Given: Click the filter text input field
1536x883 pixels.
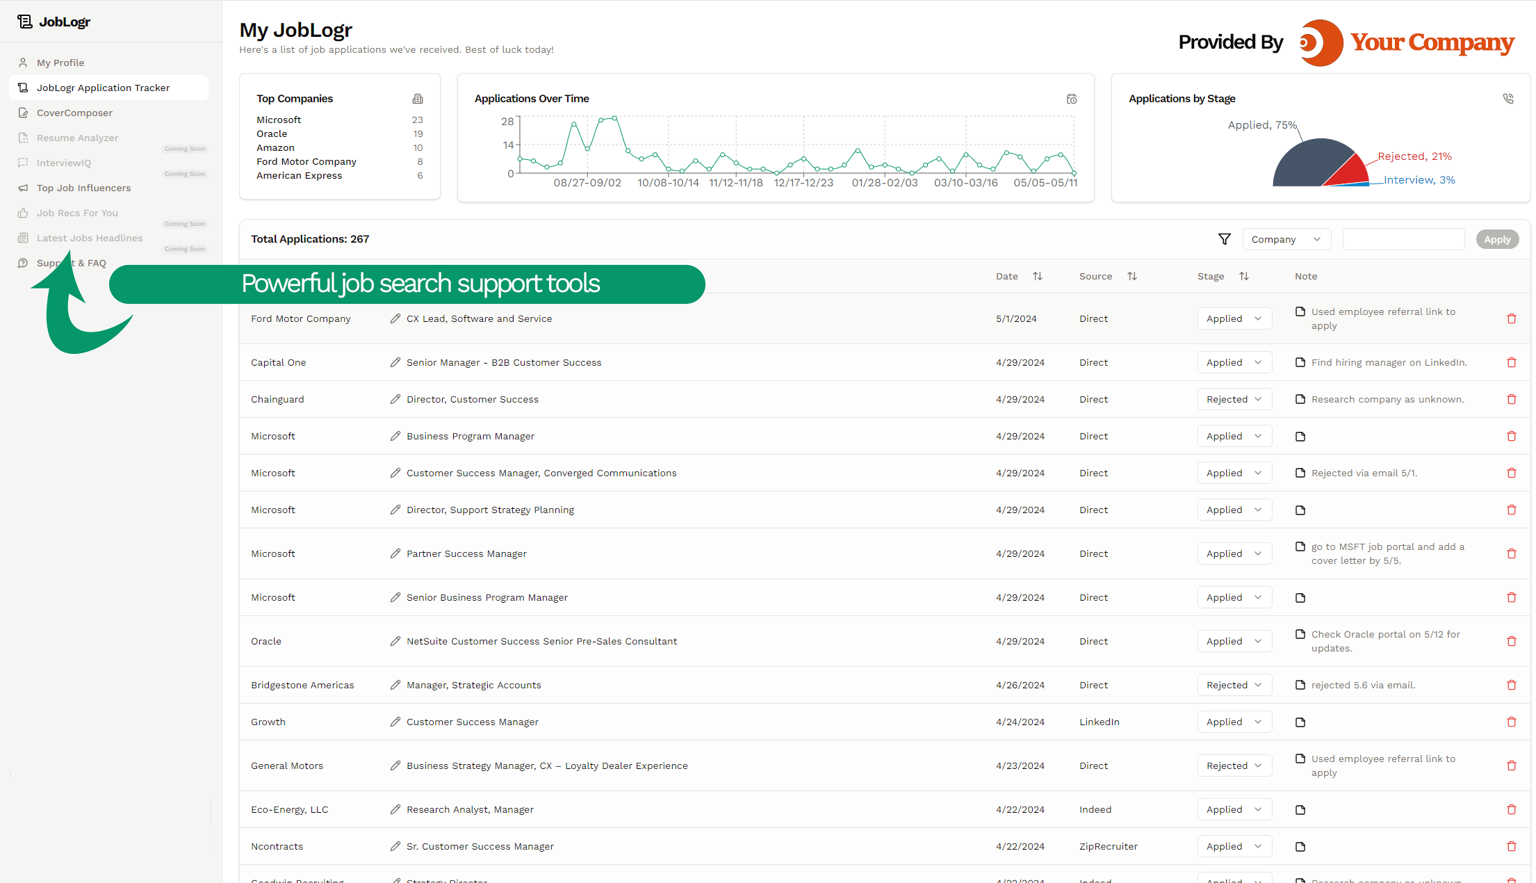Looking at the screenshot, I should (x=1403, y=239).
